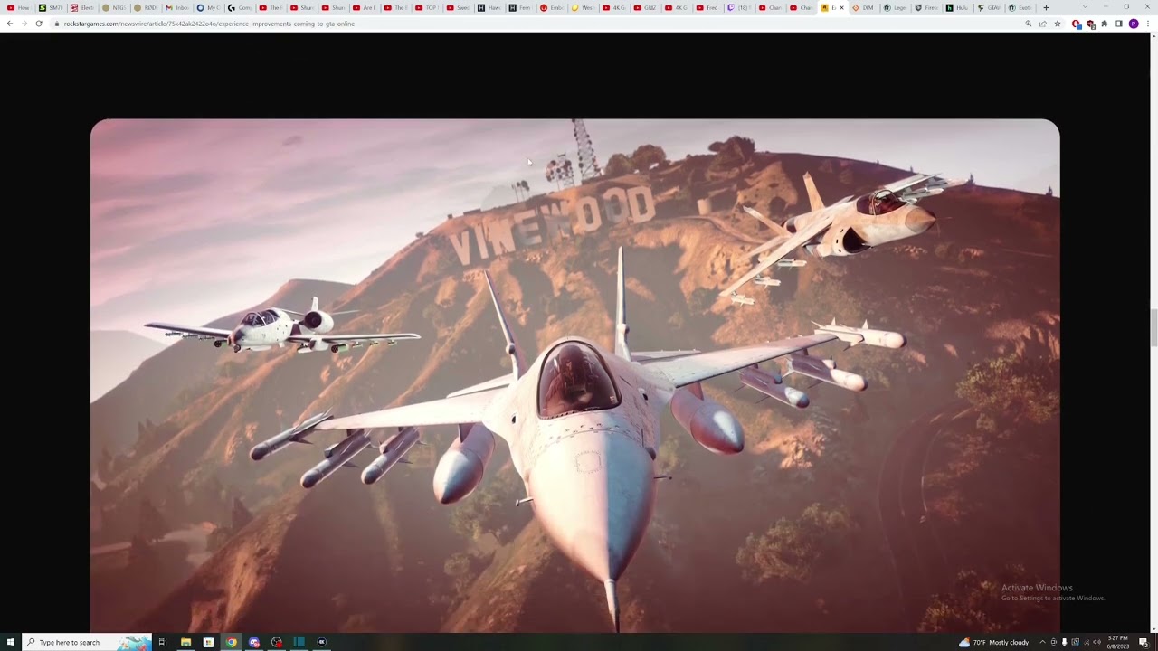Viewport: 1158px width, 651px height.
Task: Click the Vinewood fighter jets image
Action: (574, 375)
